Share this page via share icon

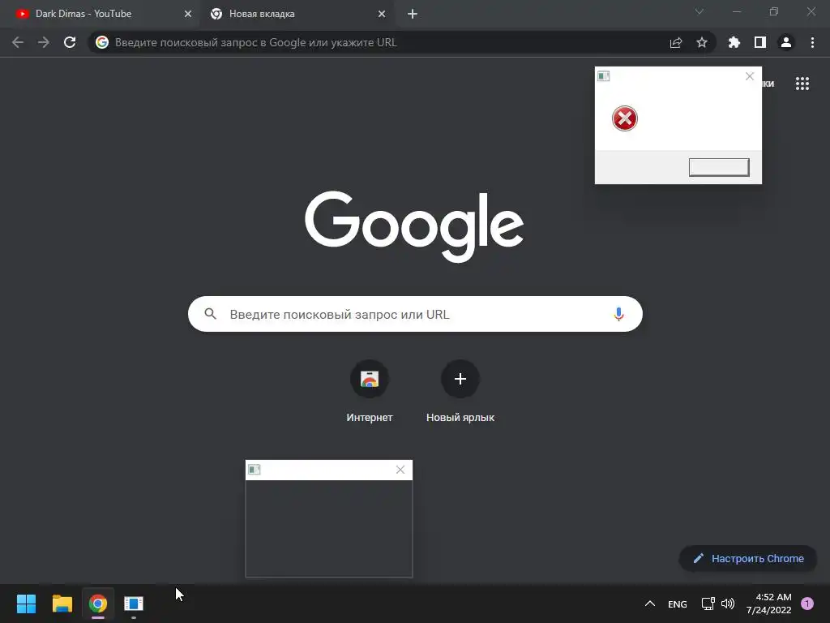pos(676,42)
